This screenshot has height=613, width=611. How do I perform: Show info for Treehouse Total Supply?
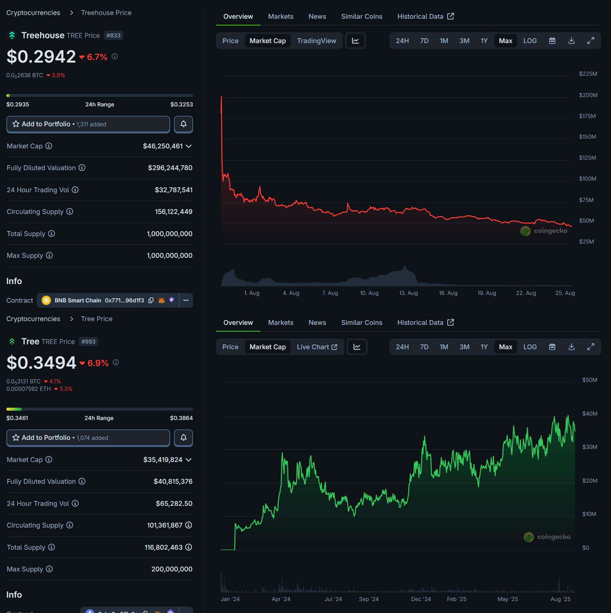[52, 233]
